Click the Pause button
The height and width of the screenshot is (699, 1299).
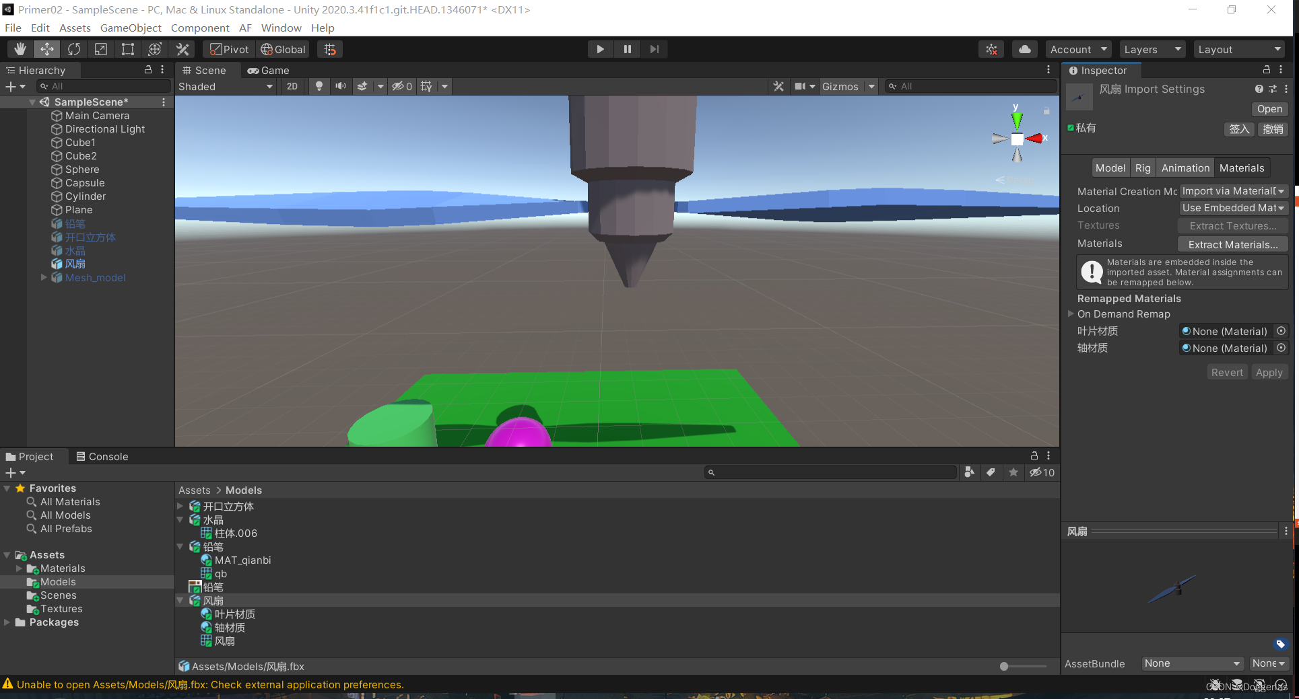pyautogui.click(x=628, y=49)
